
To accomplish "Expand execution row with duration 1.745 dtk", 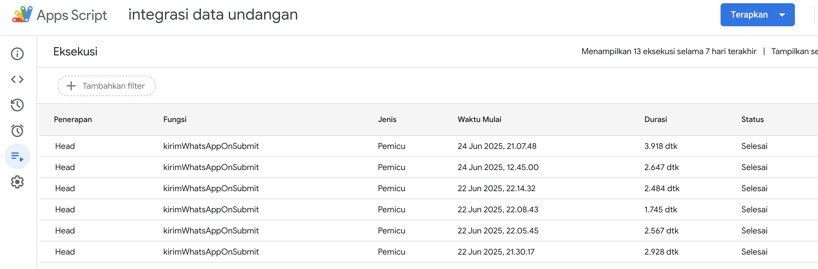I will point(661,209).
